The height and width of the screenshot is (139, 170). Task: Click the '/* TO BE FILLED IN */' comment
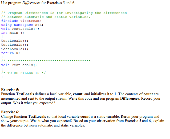click(x=23, y=73)
